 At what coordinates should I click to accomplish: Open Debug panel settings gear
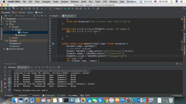pyautogui.click(x=177, y=64)
